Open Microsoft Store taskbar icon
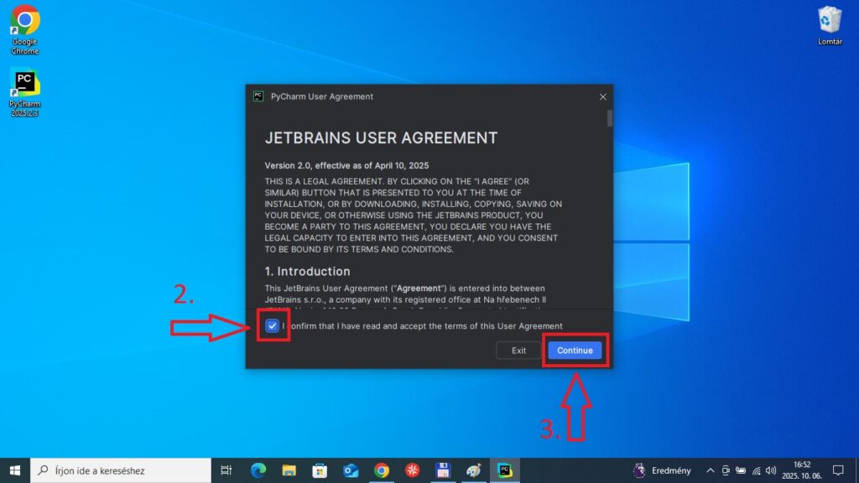859x483 pixels. point(320,470)
